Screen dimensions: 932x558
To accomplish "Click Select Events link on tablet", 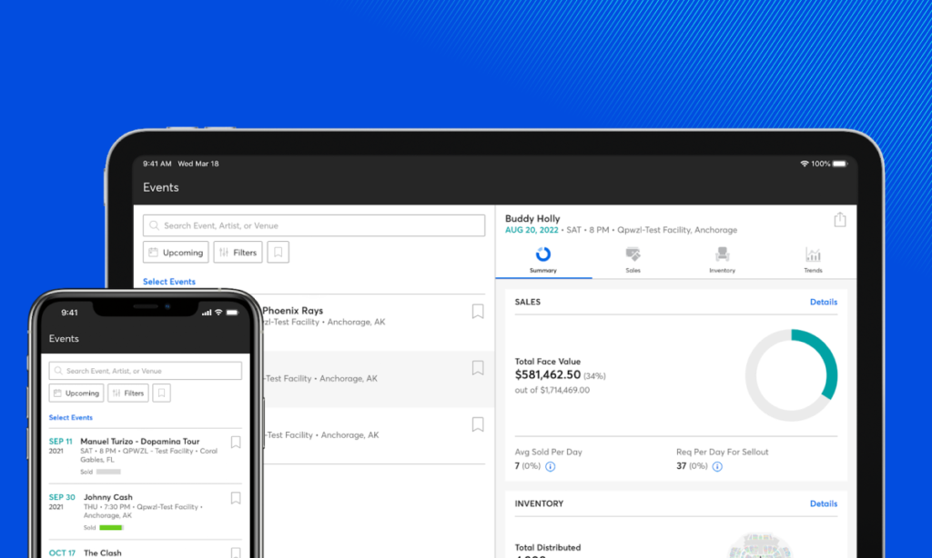I will point(169,282).
